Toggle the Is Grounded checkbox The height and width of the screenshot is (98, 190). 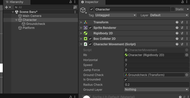pyautogui.click(x=126, y=80)
